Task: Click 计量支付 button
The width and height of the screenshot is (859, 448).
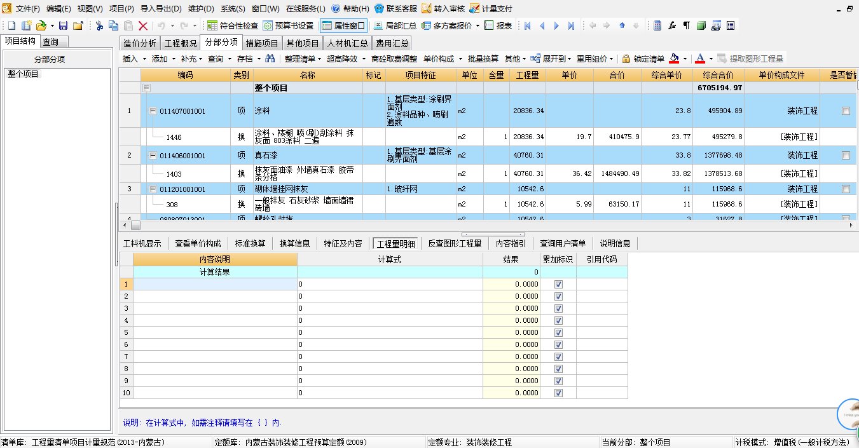Action: 491,9
